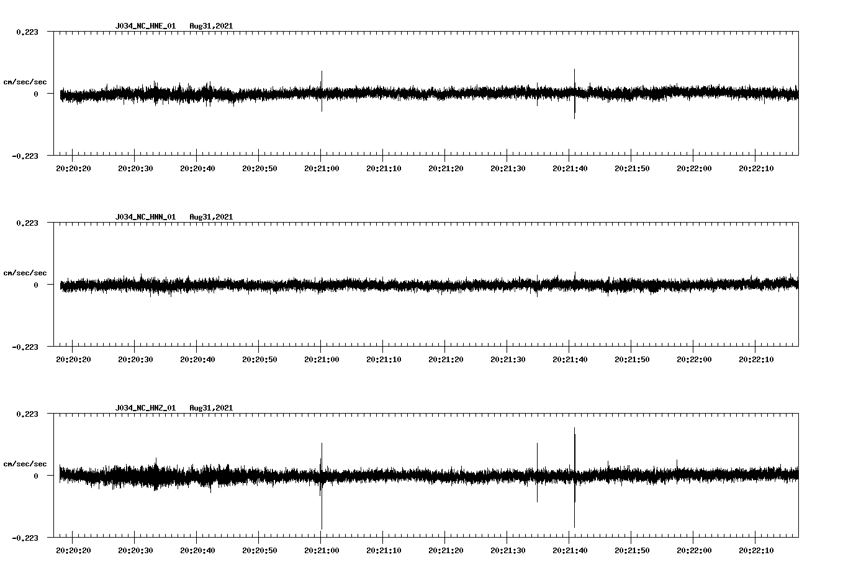Click the 20:21:10 time label under the HNN plot

[x=384, y=359]
